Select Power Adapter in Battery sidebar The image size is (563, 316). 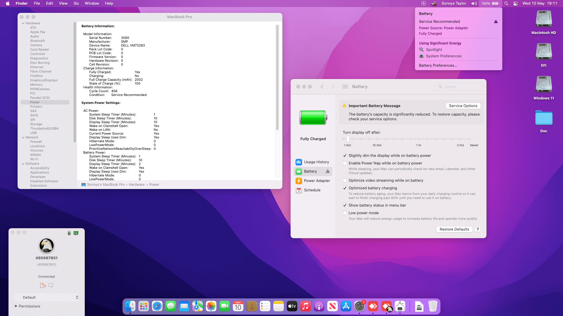313,181
